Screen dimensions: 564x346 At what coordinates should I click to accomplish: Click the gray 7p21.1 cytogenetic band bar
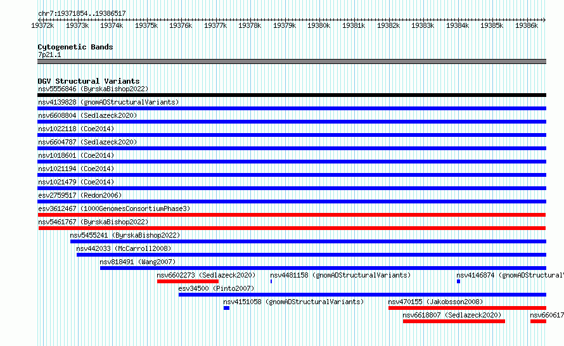coord(292,62)
